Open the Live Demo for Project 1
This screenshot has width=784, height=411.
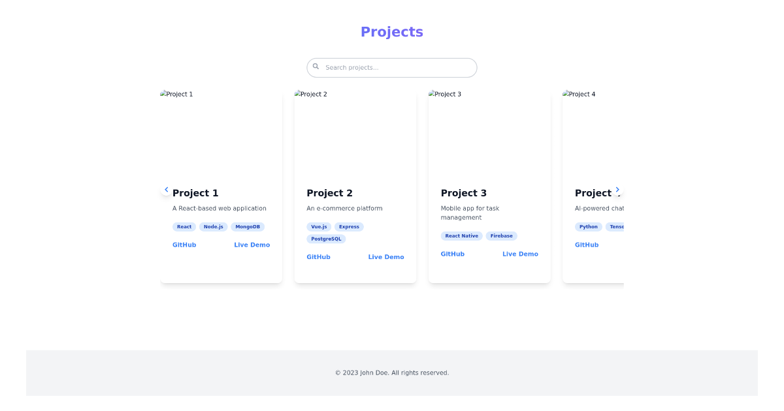click(252, 245)
